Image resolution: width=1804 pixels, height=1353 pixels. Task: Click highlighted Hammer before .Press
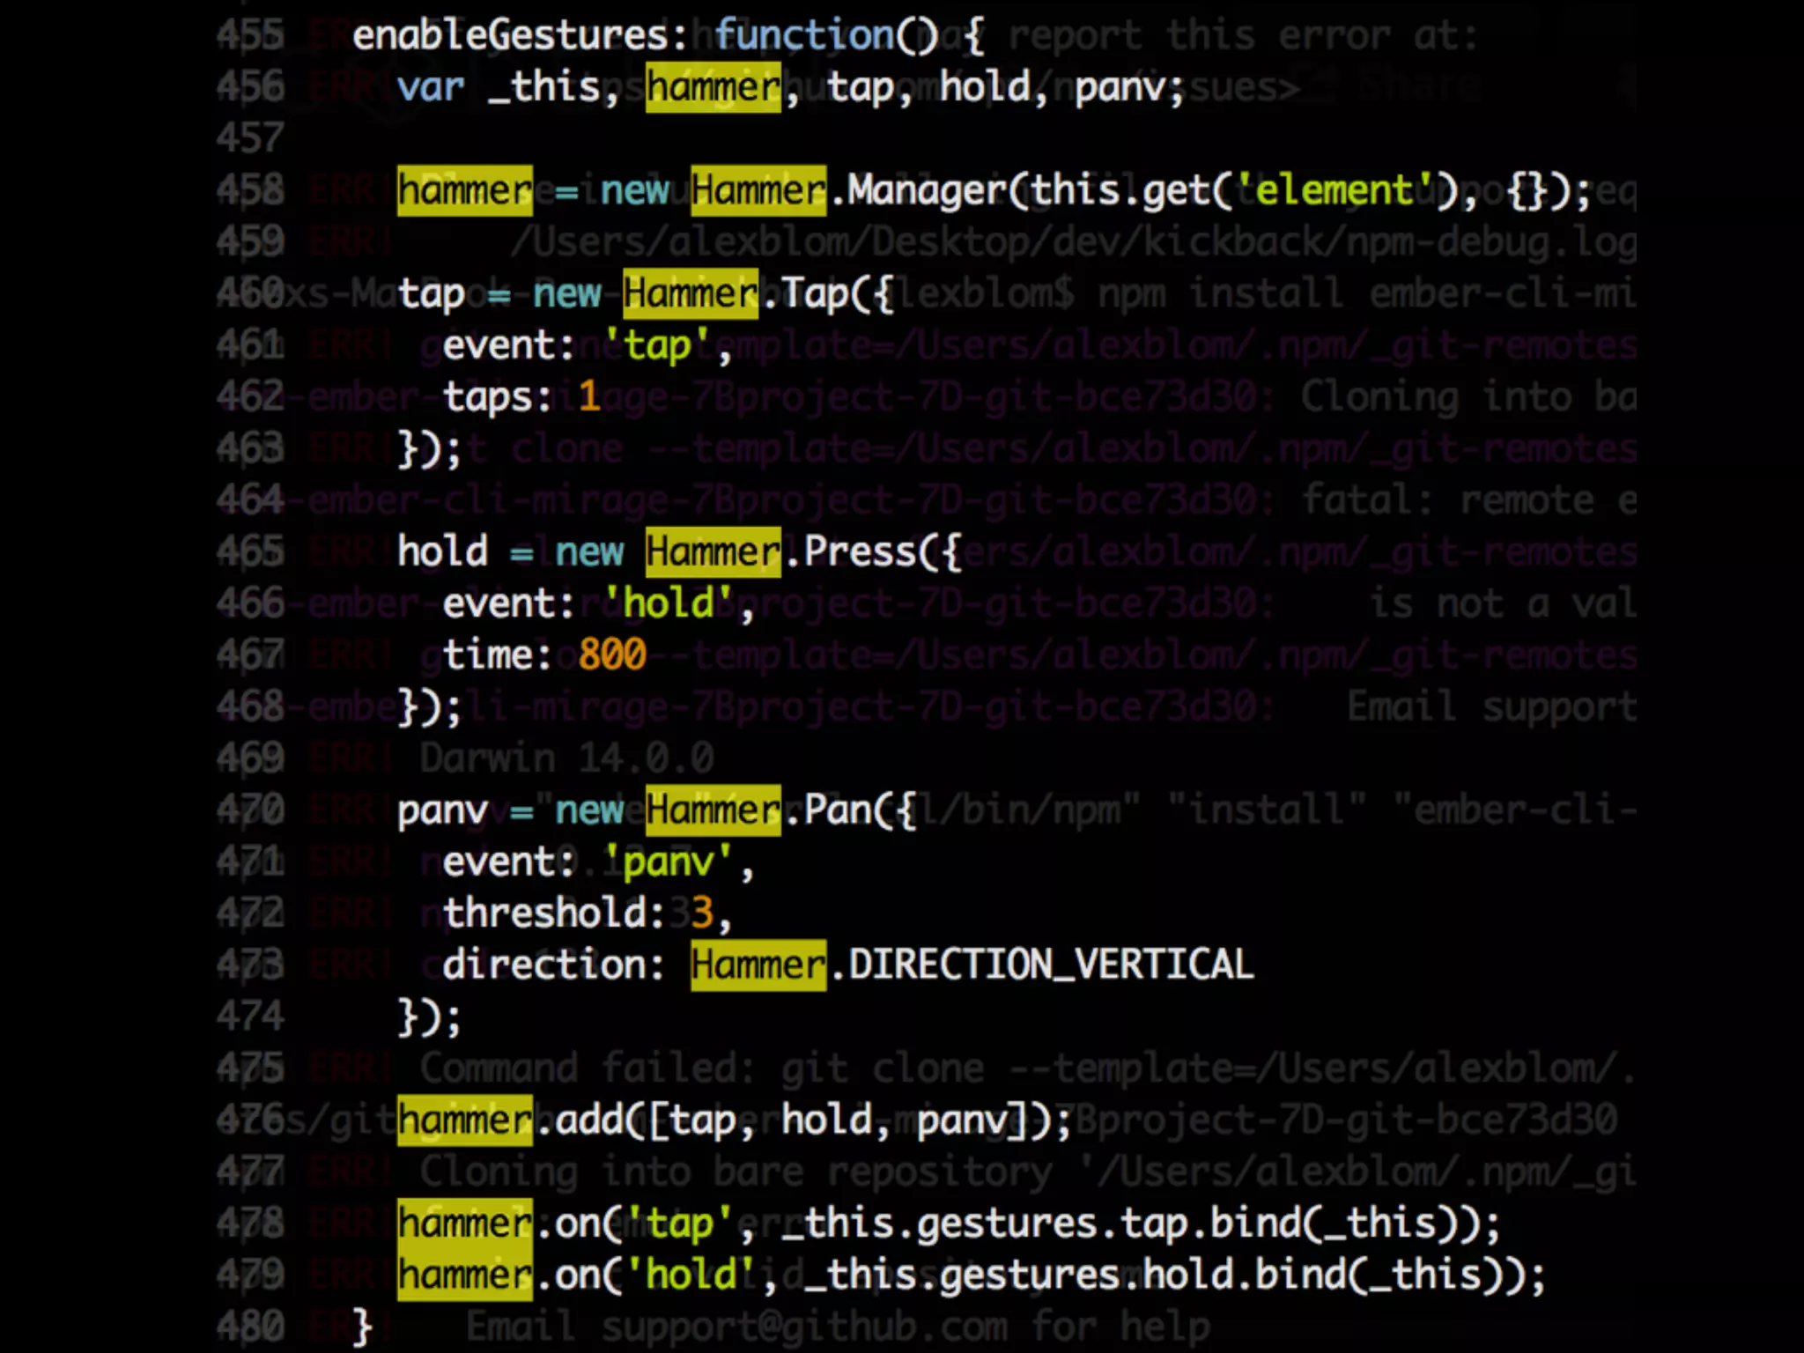pos(713,552)
